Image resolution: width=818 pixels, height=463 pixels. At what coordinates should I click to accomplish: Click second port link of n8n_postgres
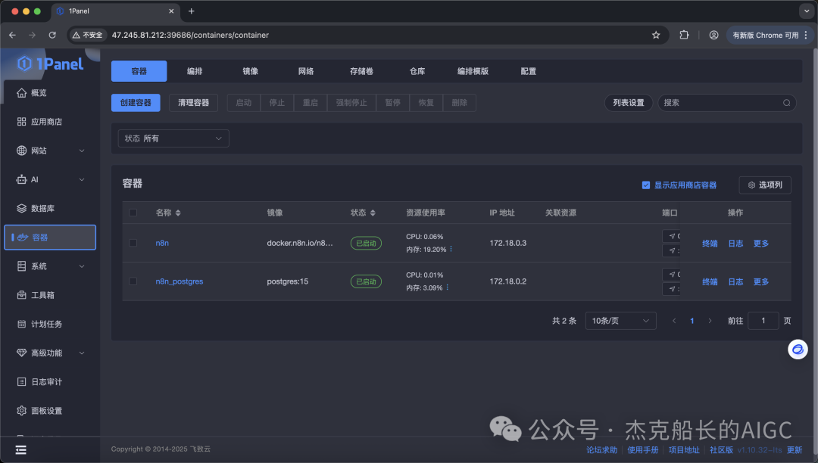click(672, 289)
